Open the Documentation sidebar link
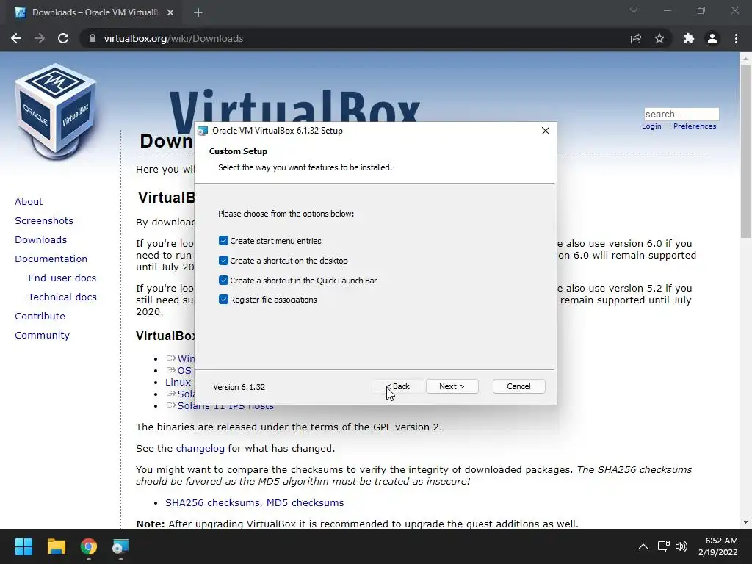 [51, 259]
